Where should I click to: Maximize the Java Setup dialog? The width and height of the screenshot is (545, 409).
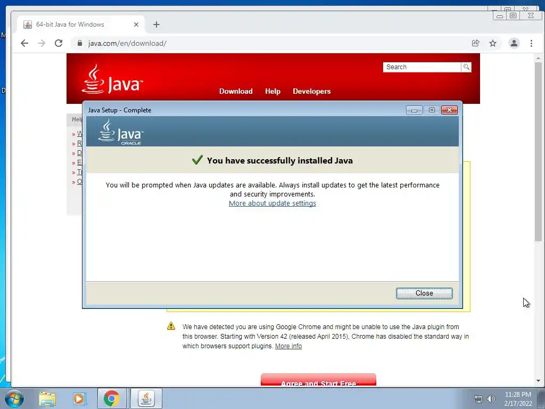coord(432,110)
